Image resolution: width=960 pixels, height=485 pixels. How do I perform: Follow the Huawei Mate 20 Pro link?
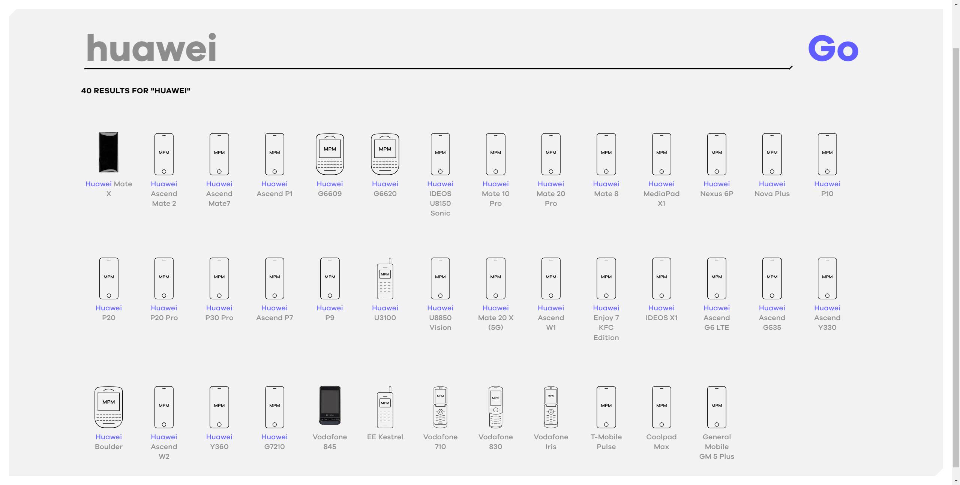(x=550, y=194)
